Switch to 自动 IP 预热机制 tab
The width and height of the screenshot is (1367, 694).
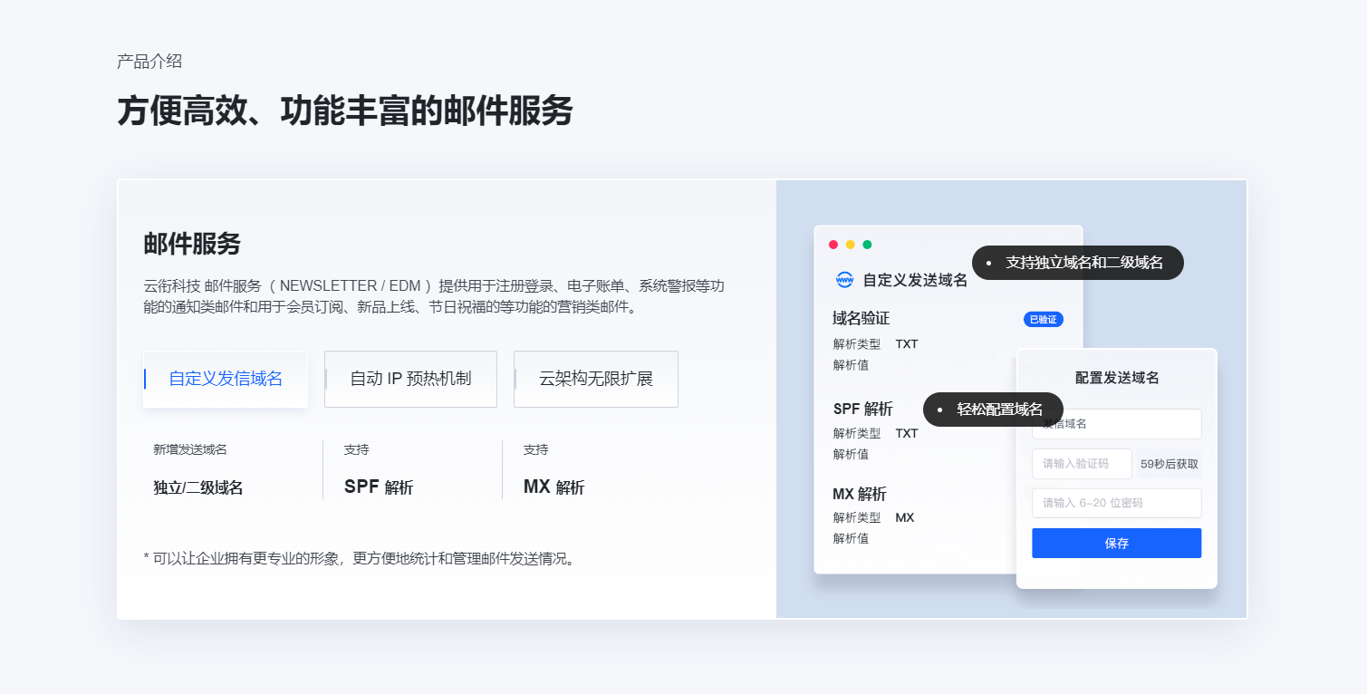coord(410,379)
